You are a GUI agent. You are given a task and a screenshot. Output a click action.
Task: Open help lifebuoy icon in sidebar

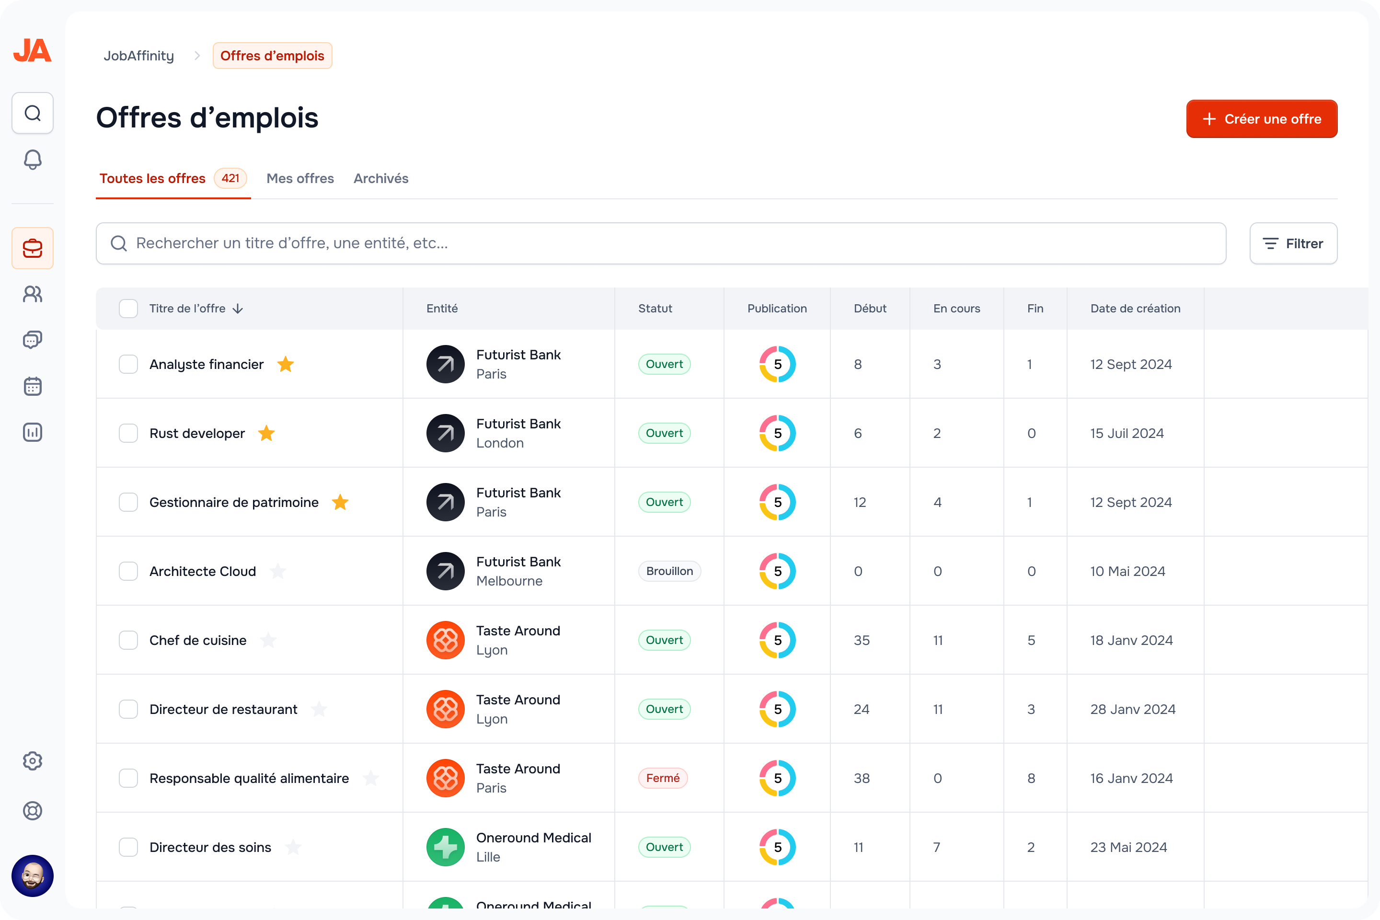[x=32, y=810]
